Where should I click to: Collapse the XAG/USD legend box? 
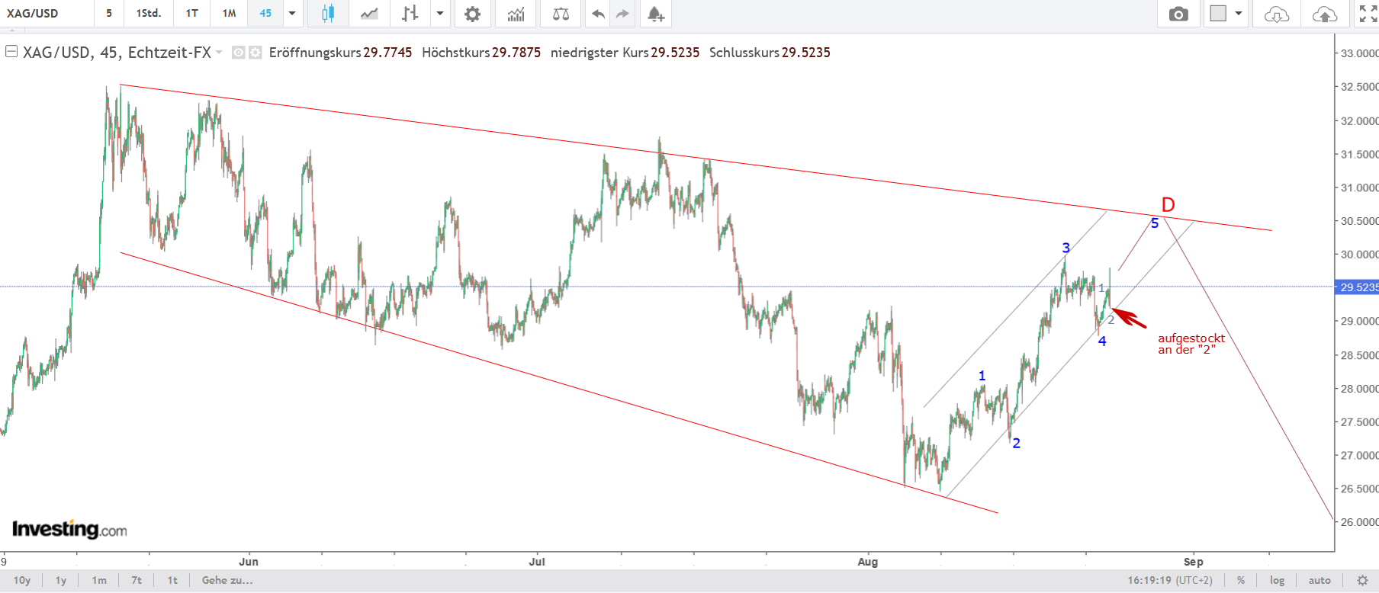pos(11,52)
